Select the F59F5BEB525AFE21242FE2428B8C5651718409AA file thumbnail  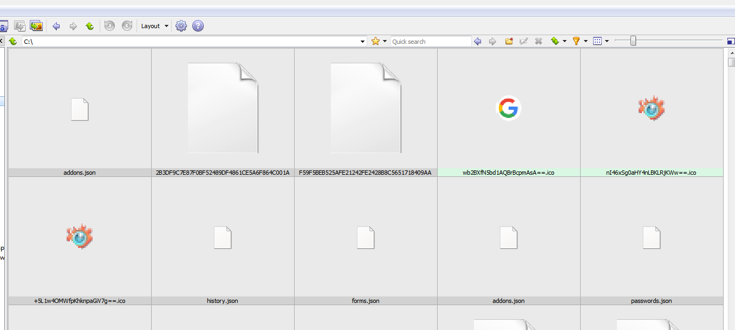(366, 108)
